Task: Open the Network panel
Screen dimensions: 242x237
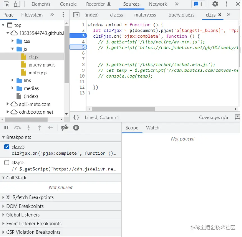Action: pos(158,4)
